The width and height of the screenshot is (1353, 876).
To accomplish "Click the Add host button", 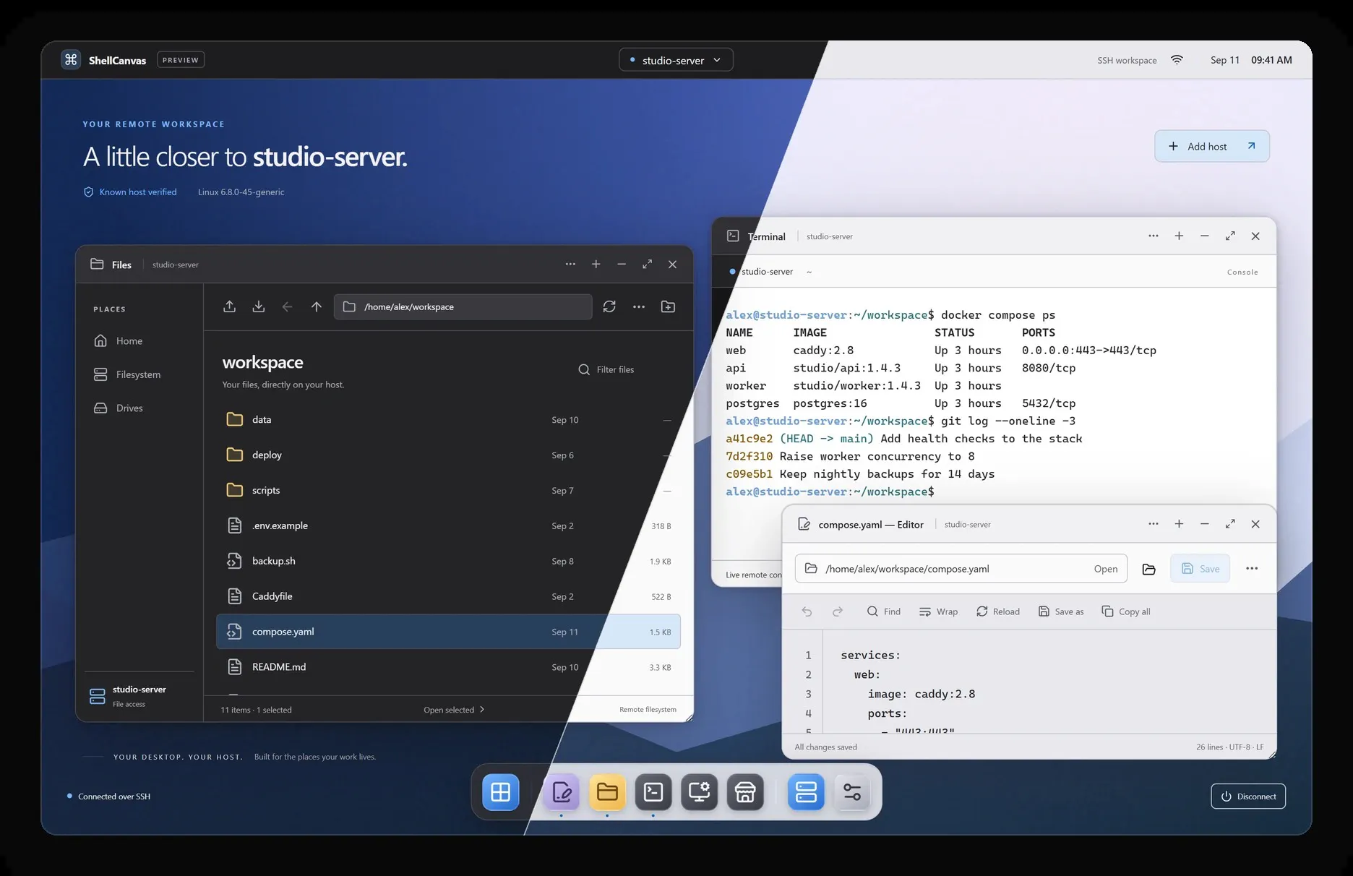I will tap(1212, 146).
